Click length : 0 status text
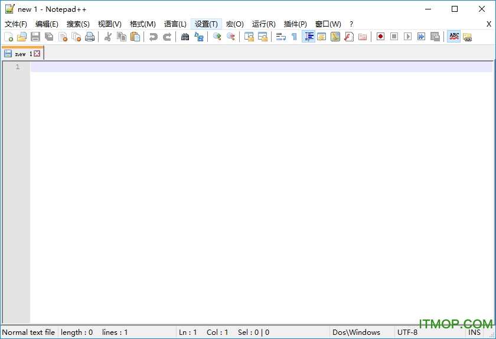The width and height of the screenshot is (496, 339). point(77,333)
